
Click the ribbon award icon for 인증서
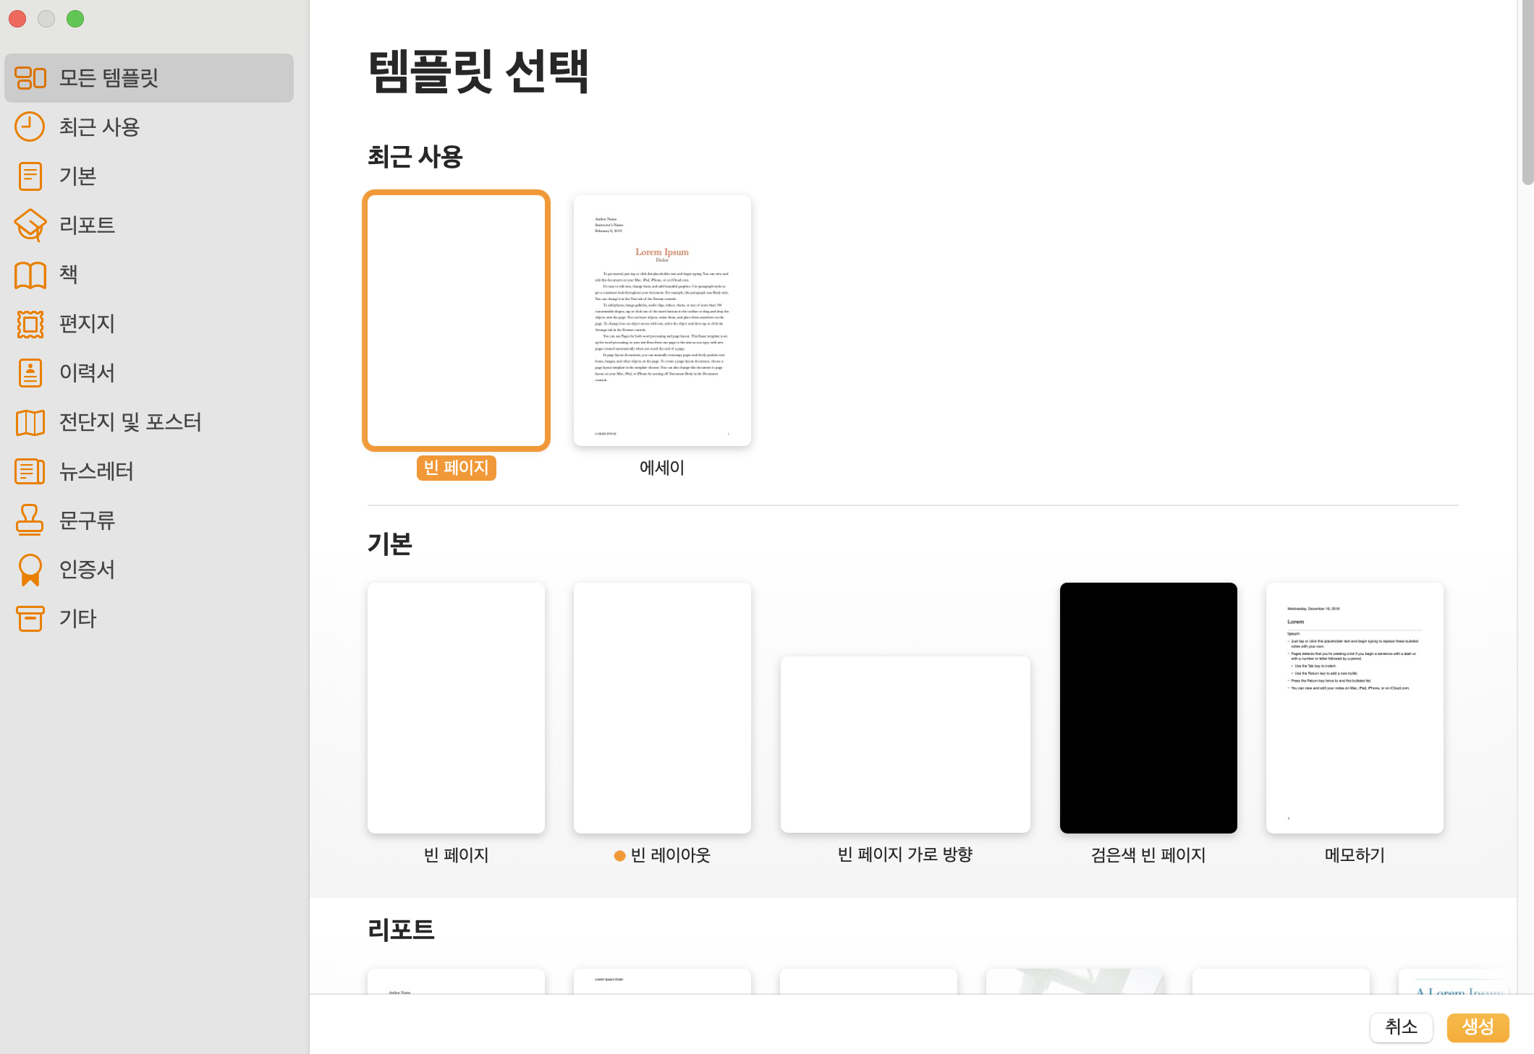[x=30, y=570]
